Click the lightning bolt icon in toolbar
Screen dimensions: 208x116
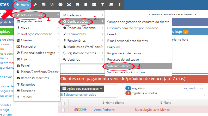pos(120,4)
